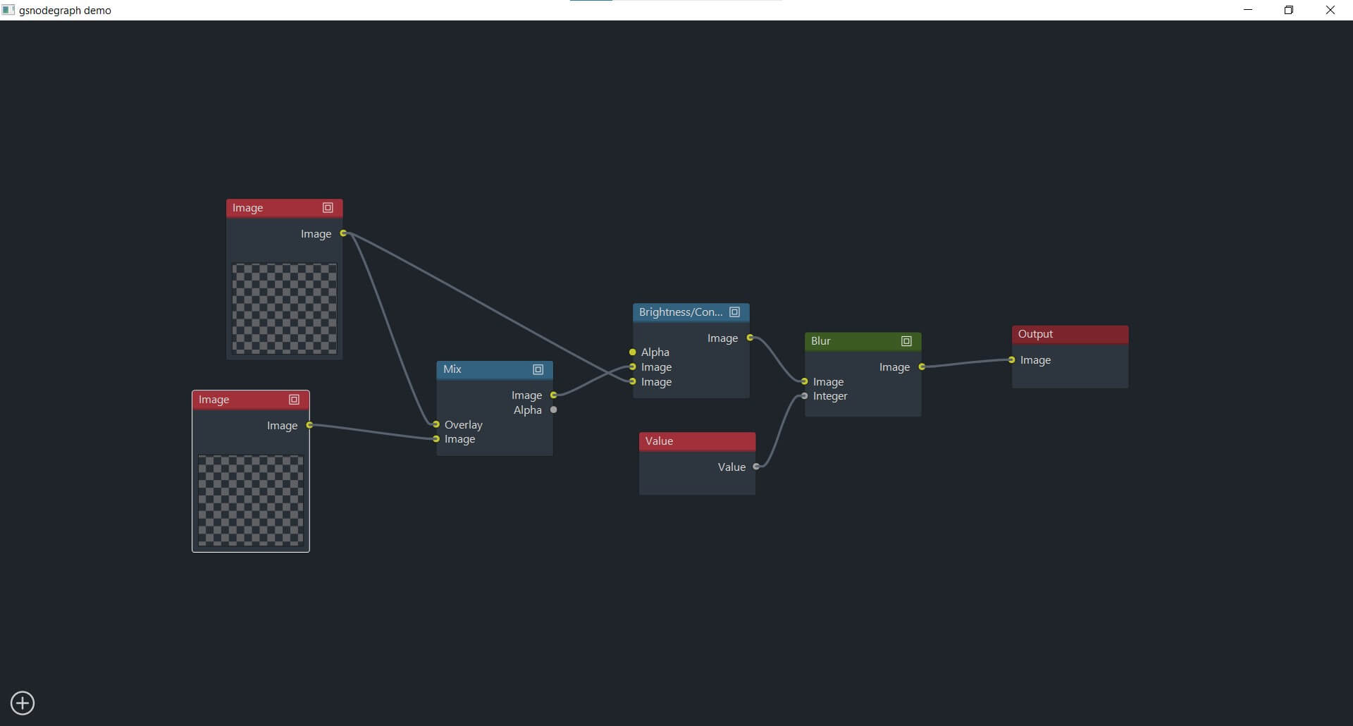The width and height of the screenshot is (1353, 726).
Task: Click the Mix node's Alpha output socket
Action: coord(553,410)
